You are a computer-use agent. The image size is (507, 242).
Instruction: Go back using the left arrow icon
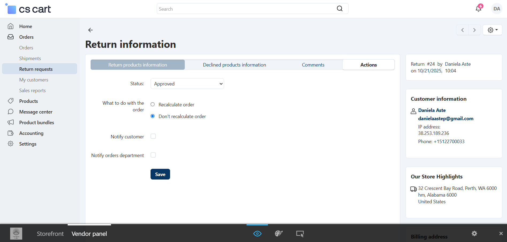pyautogui.click(x=90, y=30)
